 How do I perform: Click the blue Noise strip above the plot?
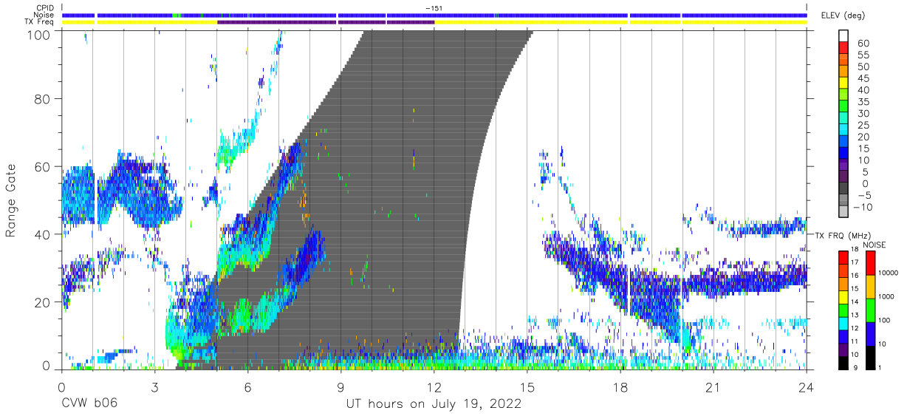pyautogui.click(x=434, y=15)
